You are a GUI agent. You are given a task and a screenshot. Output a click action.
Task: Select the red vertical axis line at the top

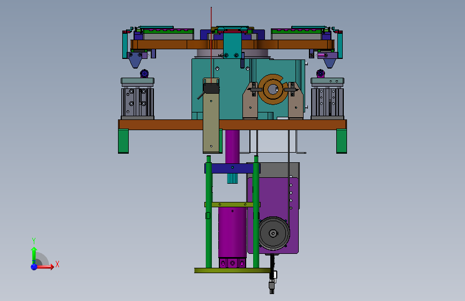pyautogui.click(x=211, y=44)
